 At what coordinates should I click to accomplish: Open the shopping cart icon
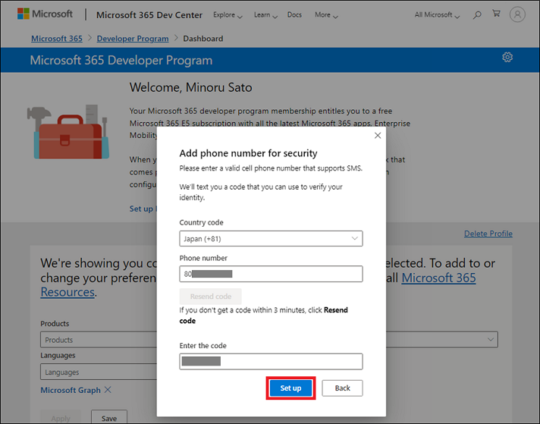pyautogui.click(x=496, y=14)
